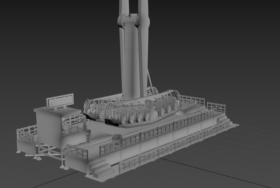The height and width of the screenshot is (188, 280).
Task: Select the blank signboard atop the control booth
Action: pyautogui.click(x=60, y=101)
